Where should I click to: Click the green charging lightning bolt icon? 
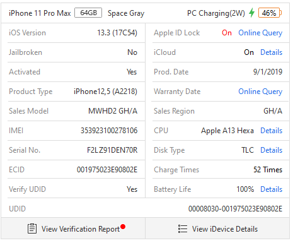pos(251,13)
